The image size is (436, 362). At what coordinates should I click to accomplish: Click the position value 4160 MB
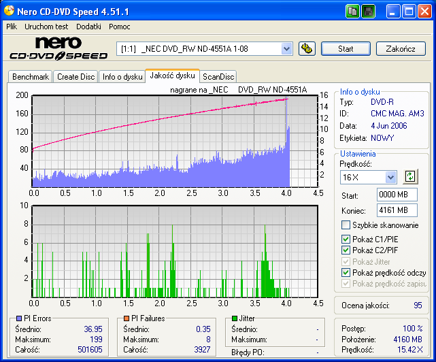[407, 340]
